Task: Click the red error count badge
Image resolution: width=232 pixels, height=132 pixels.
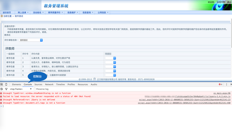Action: click(220, 84)
